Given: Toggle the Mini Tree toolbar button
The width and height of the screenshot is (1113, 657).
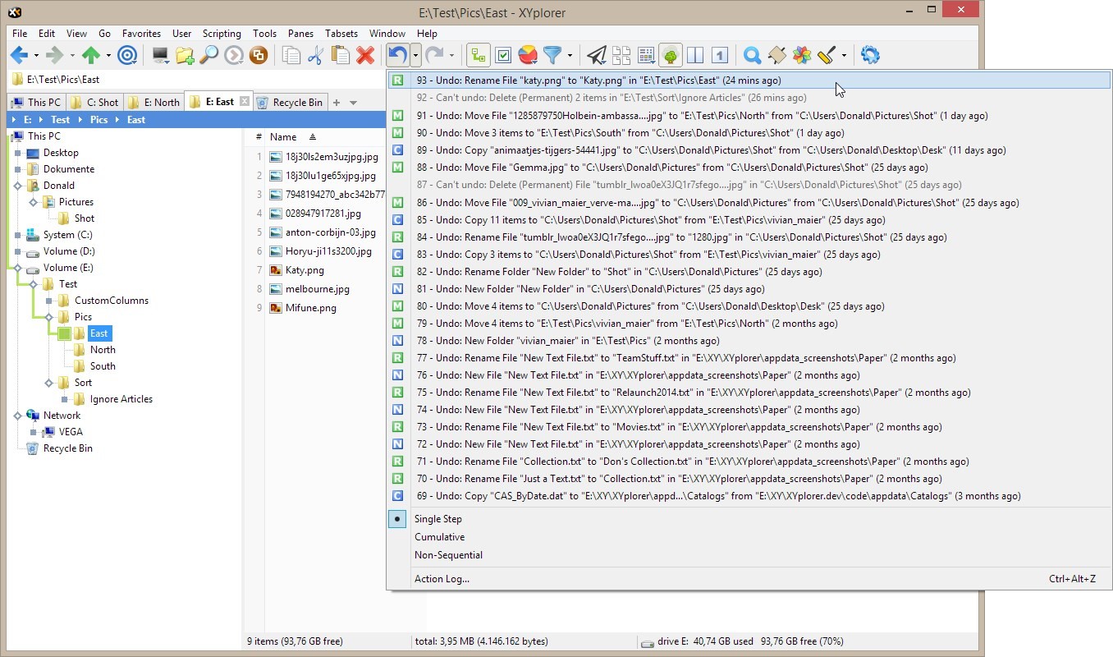Looking at the screenshot, I should pyautogui.click(x=479, y=55).
